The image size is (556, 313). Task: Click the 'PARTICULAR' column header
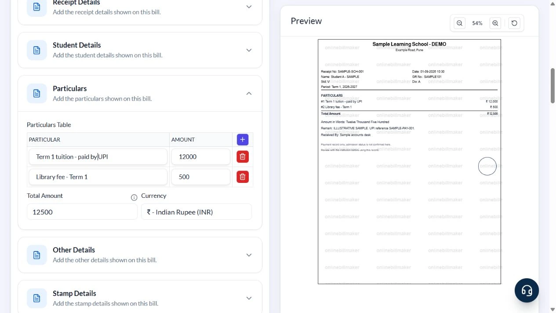pos(44,140)
